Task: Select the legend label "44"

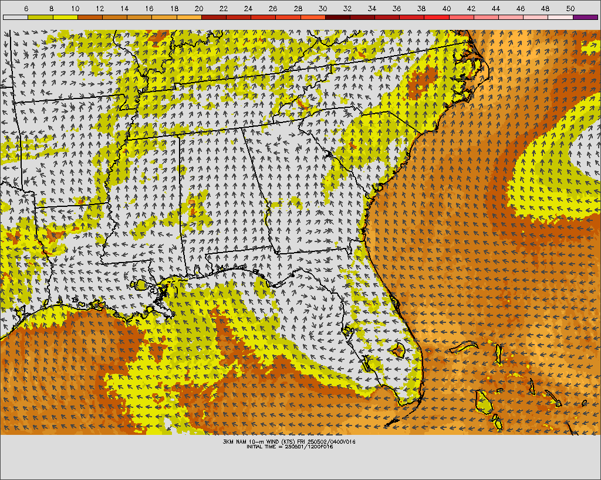Action: coord(495,8)
